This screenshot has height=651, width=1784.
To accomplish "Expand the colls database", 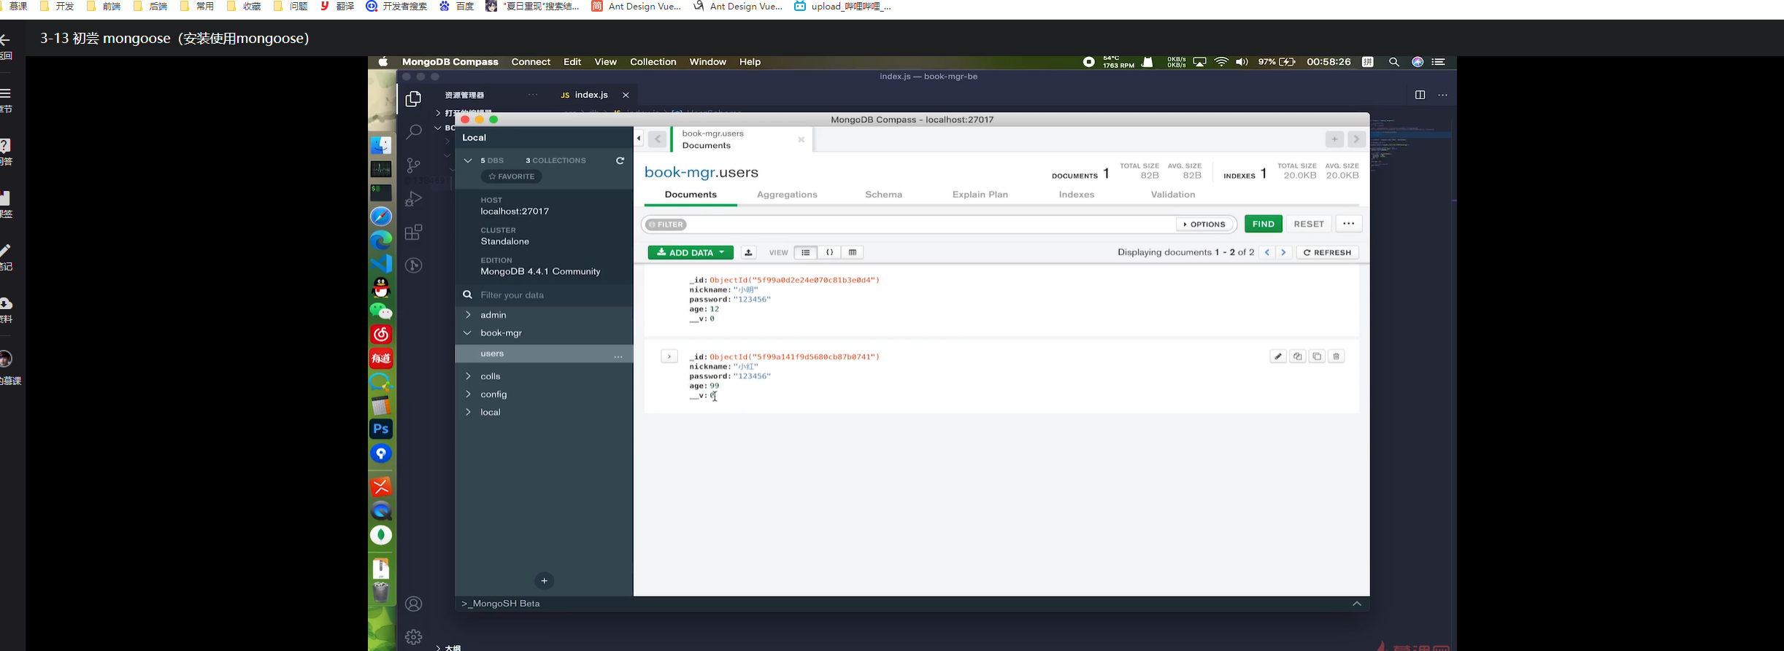I will (468, 376).
